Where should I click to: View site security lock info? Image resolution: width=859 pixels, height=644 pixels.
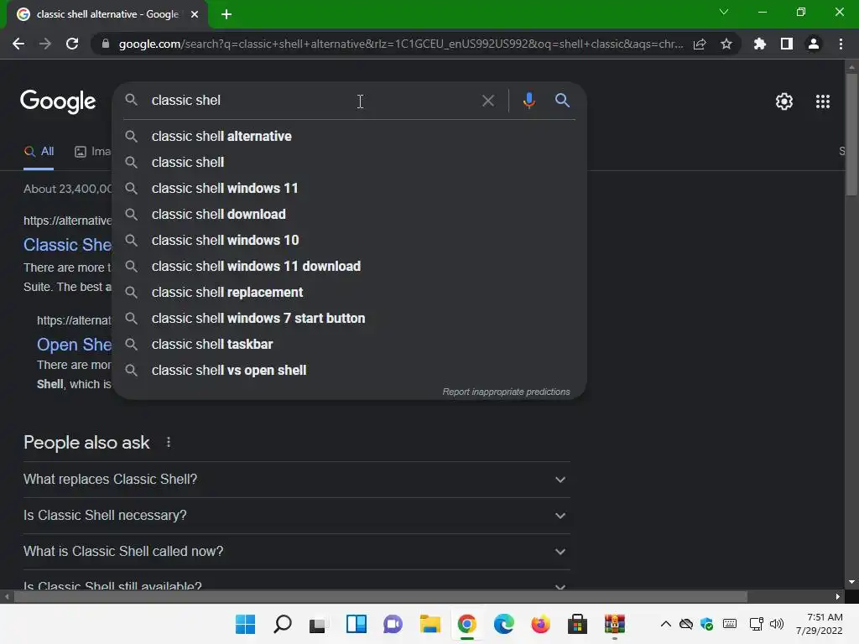tap(106, 44)
